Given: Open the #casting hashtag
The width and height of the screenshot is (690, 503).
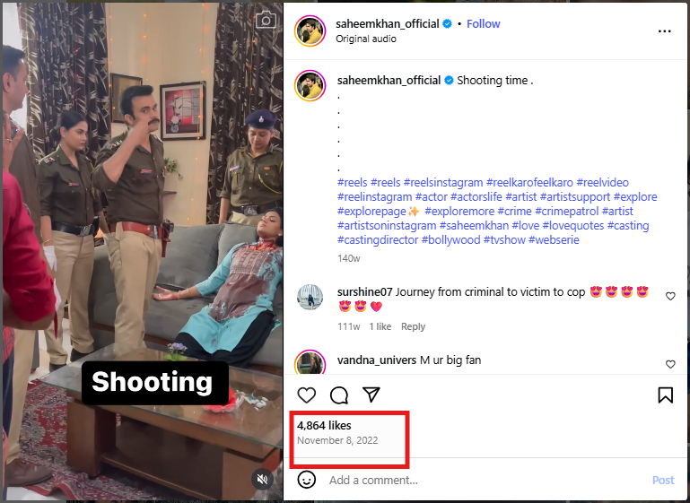Looking at the screenshot, I should pos(628,226).
